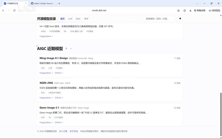Click the #DiT tag on XGEN-JING
Image resolution: width=222 pixels, height=139 pixels.
(43, 93)
